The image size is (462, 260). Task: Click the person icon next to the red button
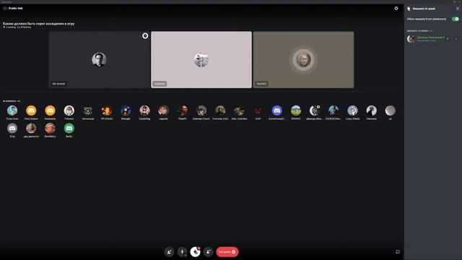pos(208,252)
